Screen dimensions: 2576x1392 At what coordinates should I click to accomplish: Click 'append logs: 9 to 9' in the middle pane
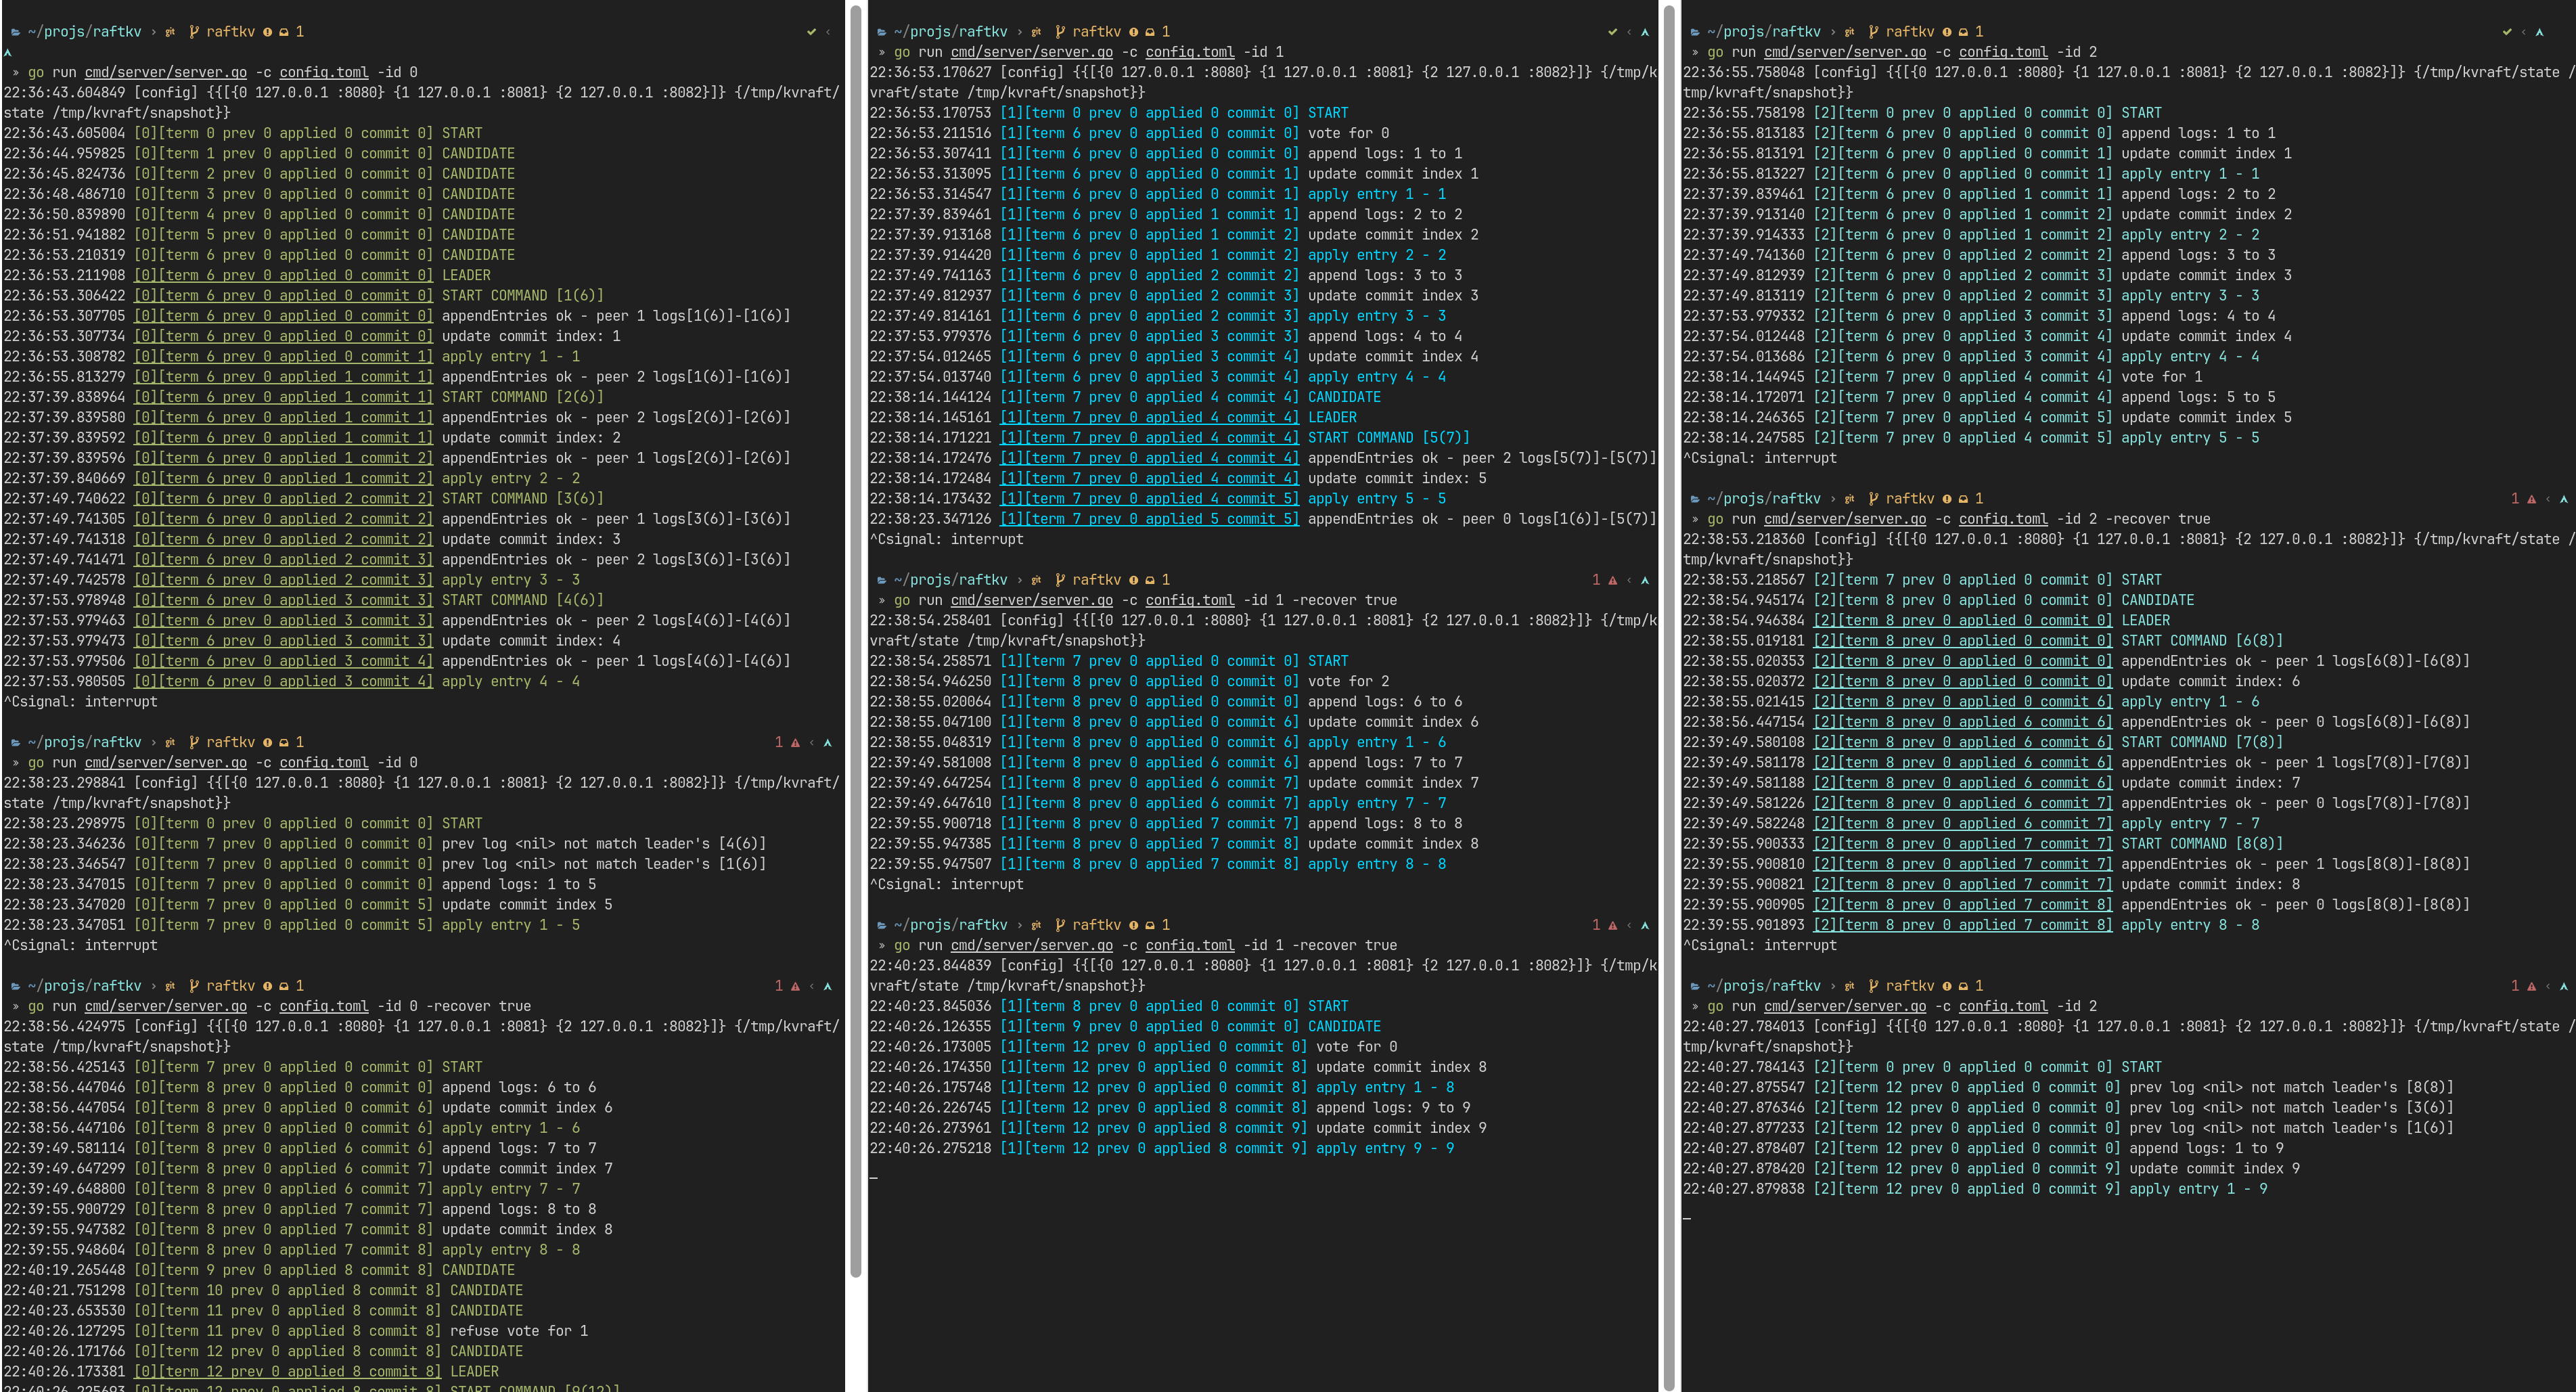pyautogui.click(x=1393, y=1108)
